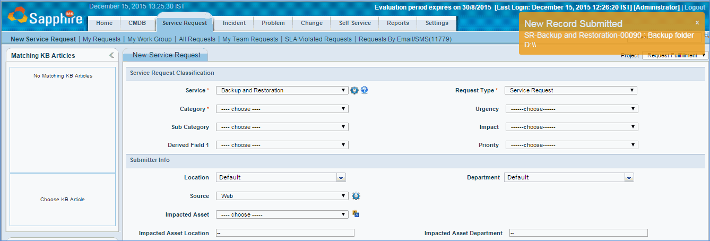
Task: Open the My Work Group link
Action: (x=149, y=39)
